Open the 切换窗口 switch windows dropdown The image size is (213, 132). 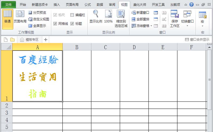tap(187, 18)
